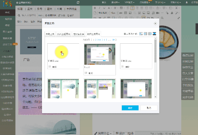
Task: Choose the third image float layout icon
Action: (x=150, y=34)
